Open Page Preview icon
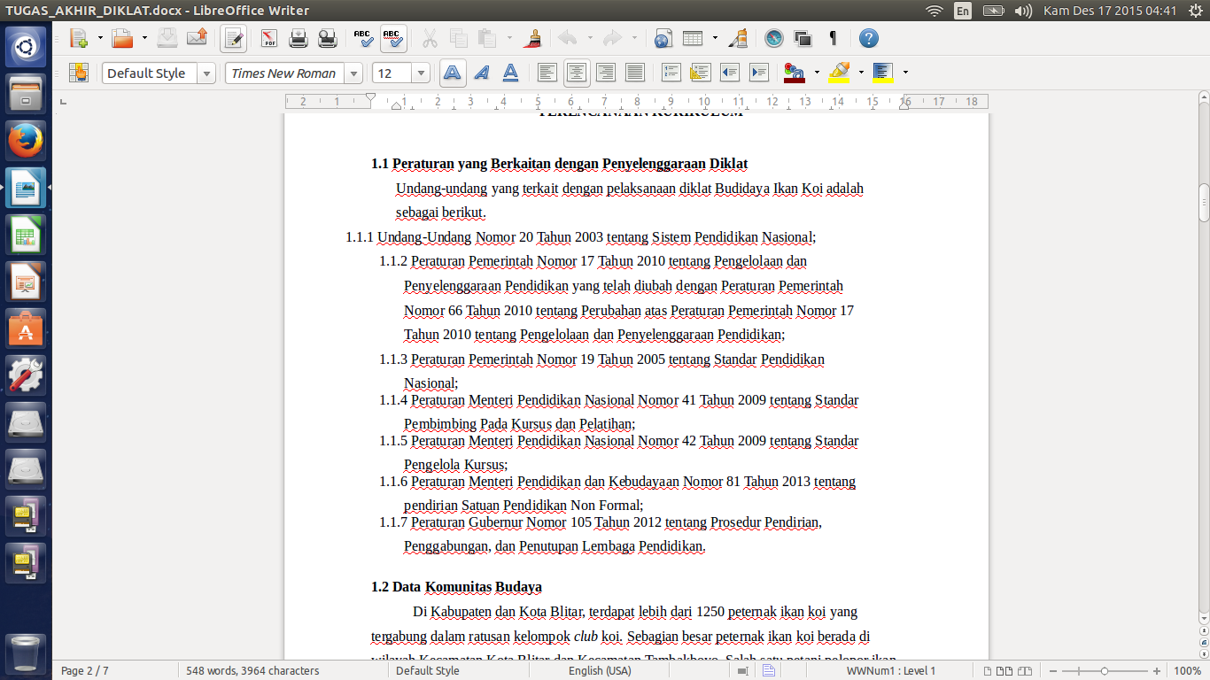Viewport: 1210px width, 680px height. point(328,38)
